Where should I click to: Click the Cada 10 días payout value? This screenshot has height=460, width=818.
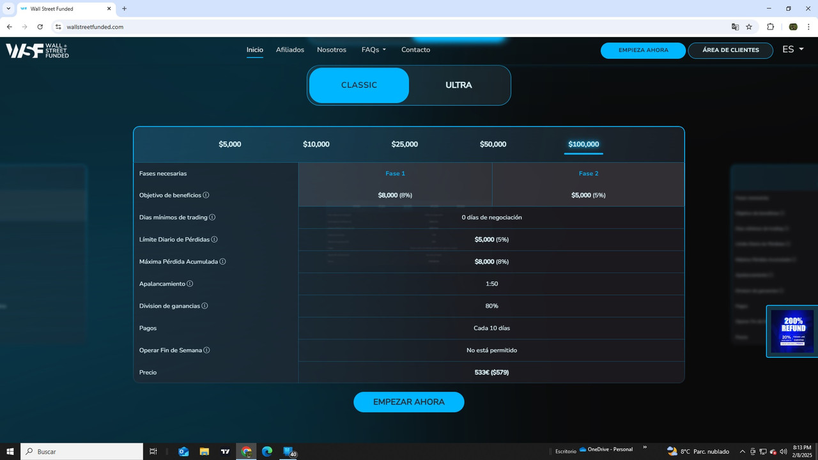point(491,328)
